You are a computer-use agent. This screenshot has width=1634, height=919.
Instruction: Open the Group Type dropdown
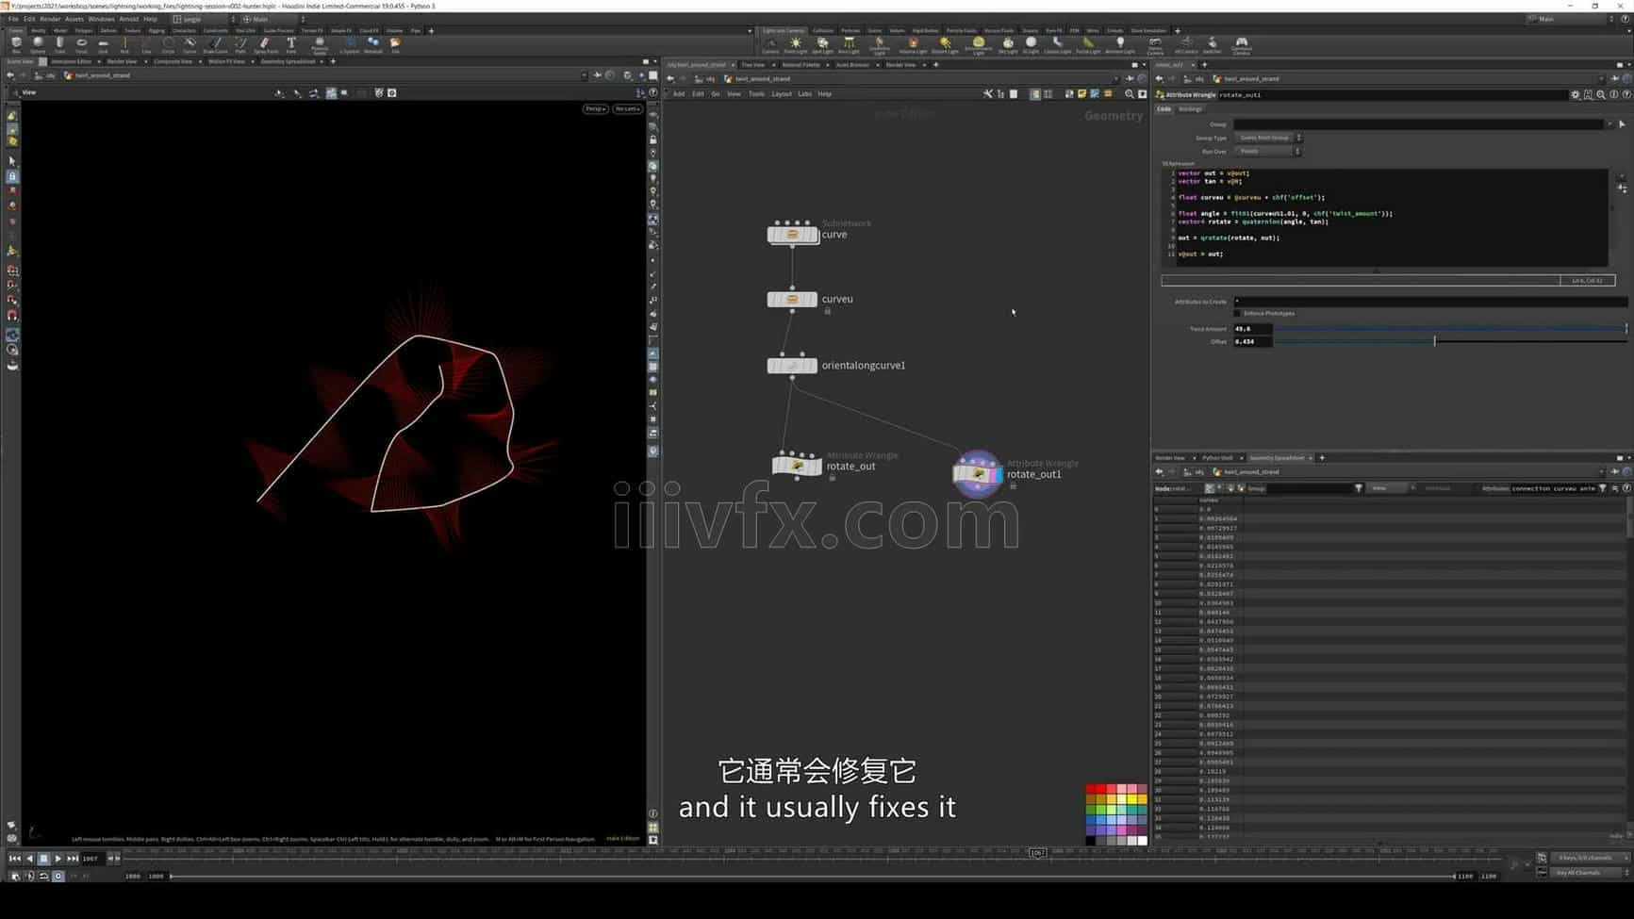tap(1268, 138)
